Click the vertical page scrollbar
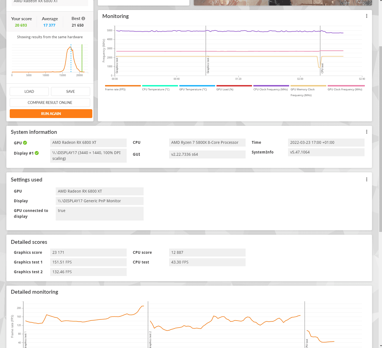Image resolution: width=382 pixels, height=348 pixels. click(x=380, y=139)
